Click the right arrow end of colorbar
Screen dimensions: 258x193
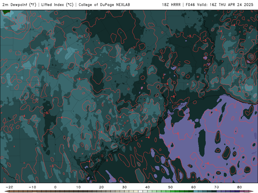click(x=251, y=191)
